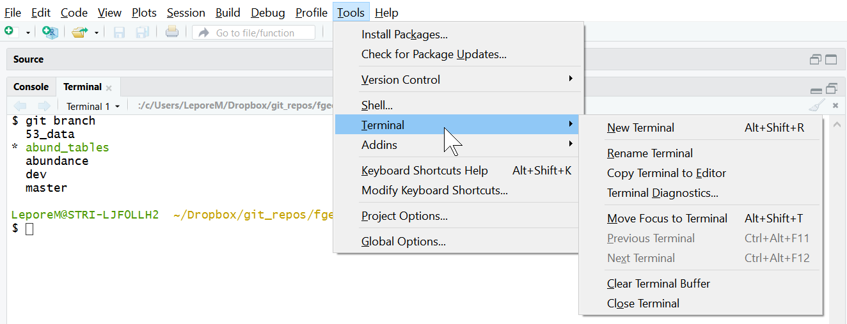
Task: Open the Terminal 1 dropdown
Action: tap(93, 106)
